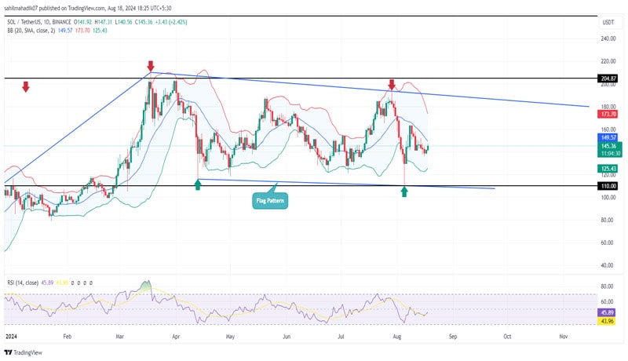Click the Oct label on time axis

[507, 337]
